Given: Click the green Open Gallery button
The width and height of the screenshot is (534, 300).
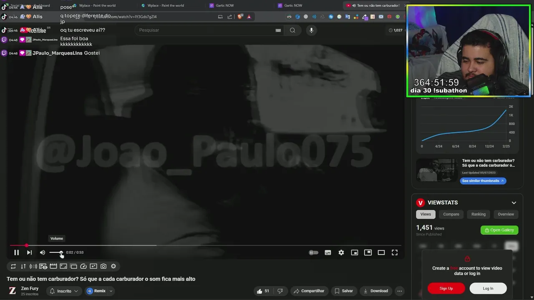Looking at the screenshot, I should tap(499, 230).
